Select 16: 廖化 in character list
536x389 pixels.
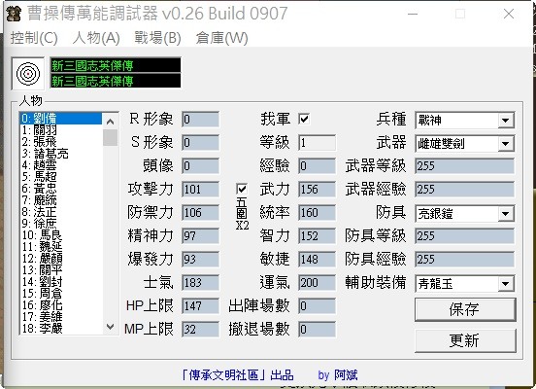61,304
